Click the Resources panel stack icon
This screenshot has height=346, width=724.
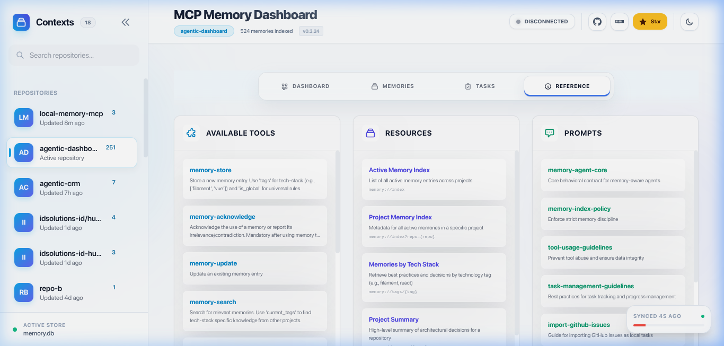pyautogui.click(x=370, y=133)
